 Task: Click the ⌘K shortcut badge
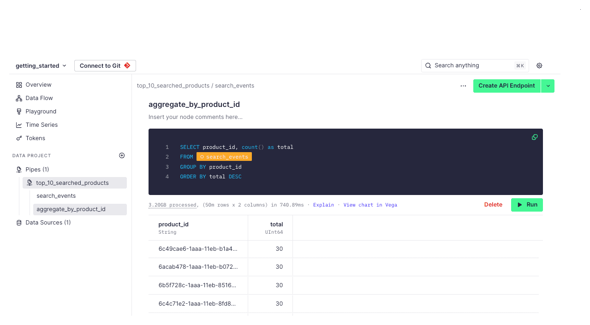[x=520, y=66]
